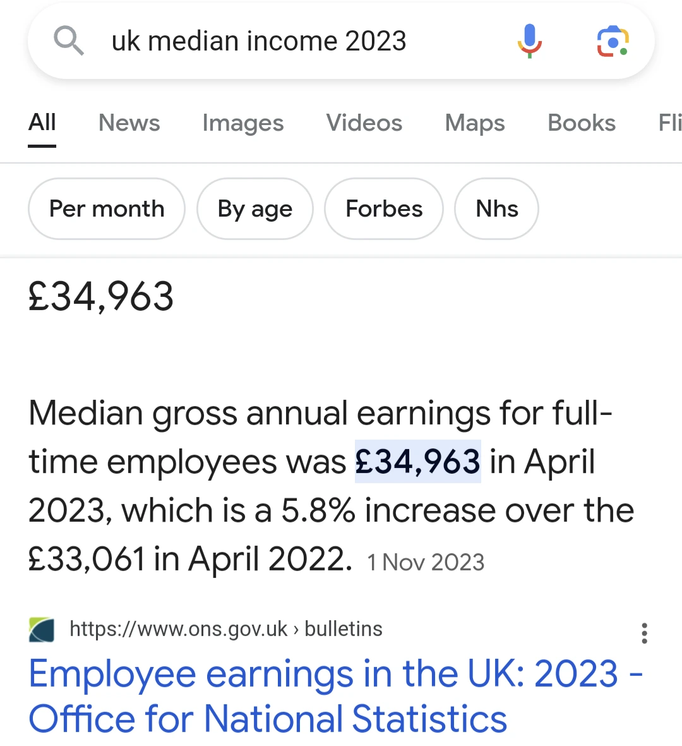Open the Videos tab
The image size is (682, 746).
(x=364, y=123)
